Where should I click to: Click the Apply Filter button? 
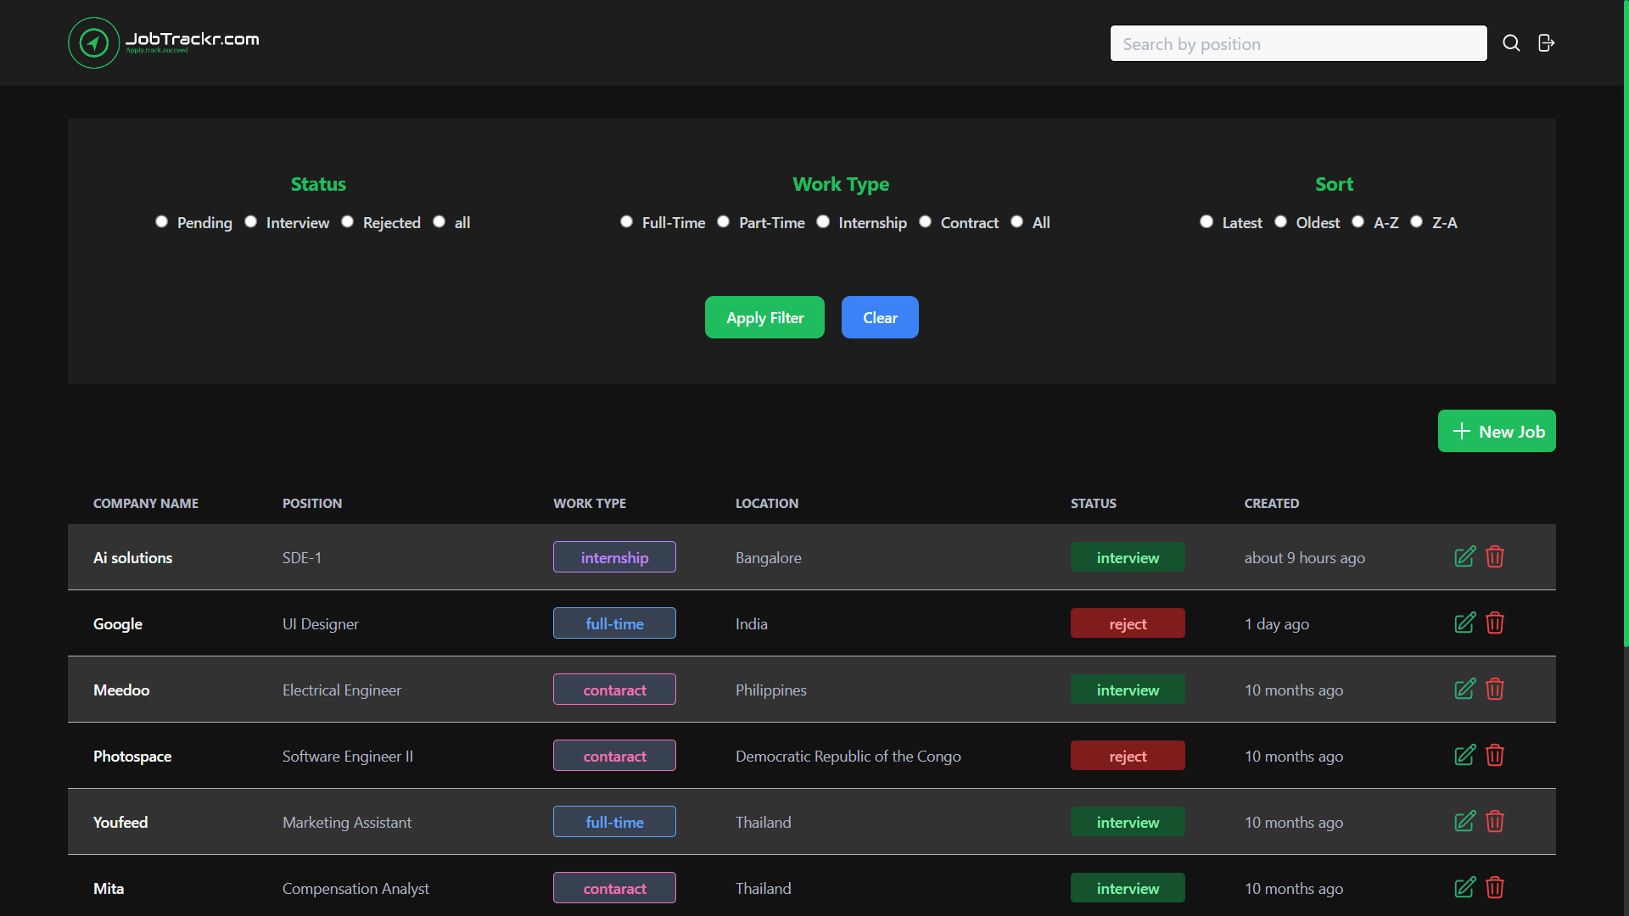pos(764,317)
